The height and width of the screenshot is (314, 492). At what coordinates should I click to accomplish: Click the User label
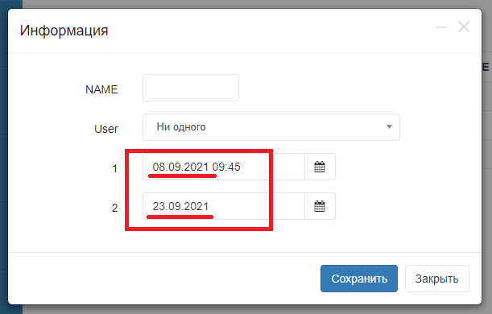[106, 129]
